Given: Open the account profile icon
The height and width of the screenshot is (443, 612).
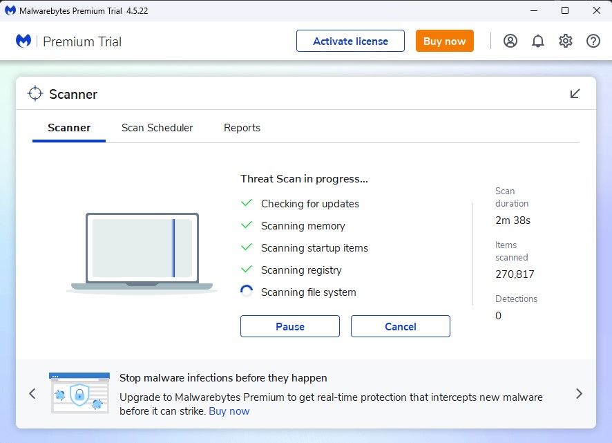Looking at the screenshot, I should 510,41.
